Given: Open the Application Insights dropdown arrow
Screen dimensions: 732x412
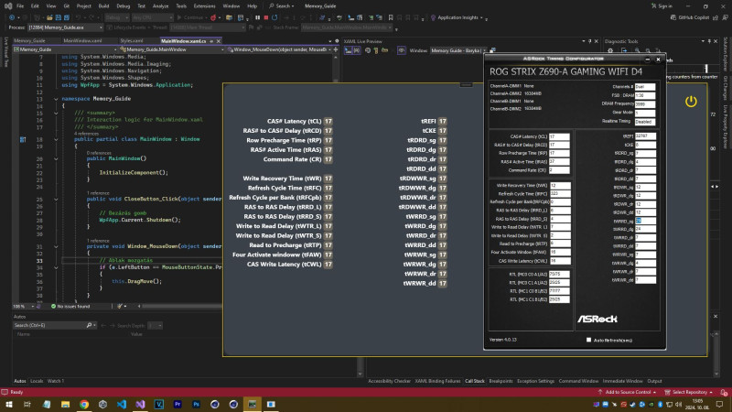Looking at the screenshot, I should [x=481, y=17].
